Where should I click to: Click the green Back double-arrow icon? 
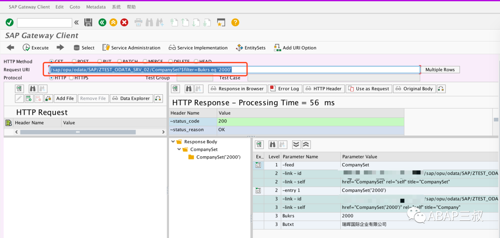pos(102,22)
